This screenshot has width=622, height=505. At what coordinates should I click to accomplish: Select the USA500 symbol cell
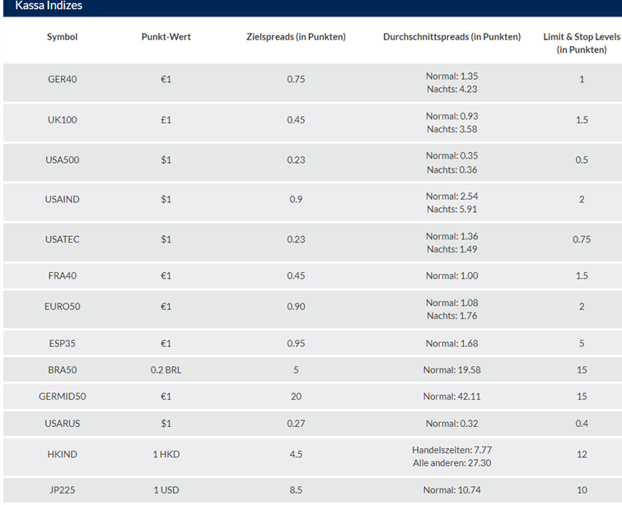pyautogui.click(x=63, y=160)
